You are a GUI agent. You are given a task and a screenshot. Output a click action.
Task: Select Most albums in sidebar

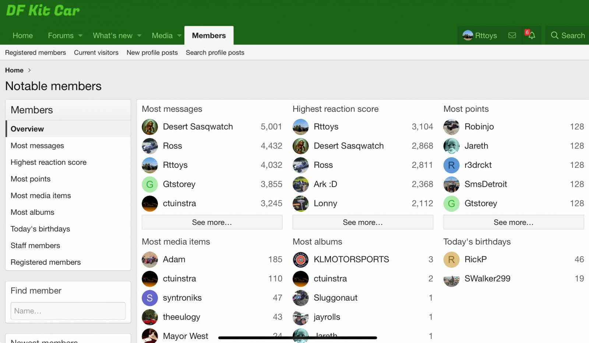point(68,212)
